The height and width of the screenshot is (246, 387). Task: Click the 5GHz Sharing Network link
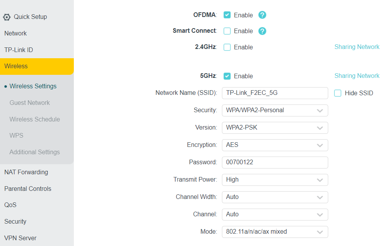tap(357, 76)
